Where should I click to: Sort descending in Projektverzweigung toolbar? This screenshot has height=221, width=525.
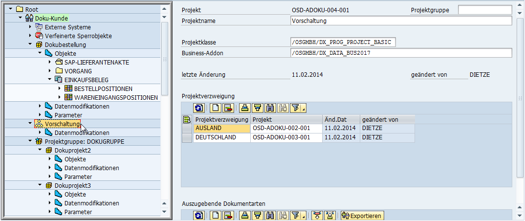click(x=258, y=108)
